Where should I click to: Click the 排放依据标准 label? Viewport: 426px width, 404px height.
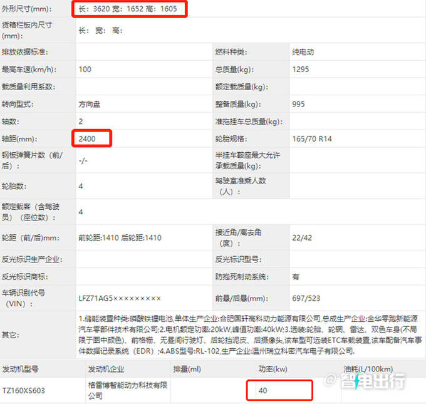pyautogui.click(x=24, y=52)
